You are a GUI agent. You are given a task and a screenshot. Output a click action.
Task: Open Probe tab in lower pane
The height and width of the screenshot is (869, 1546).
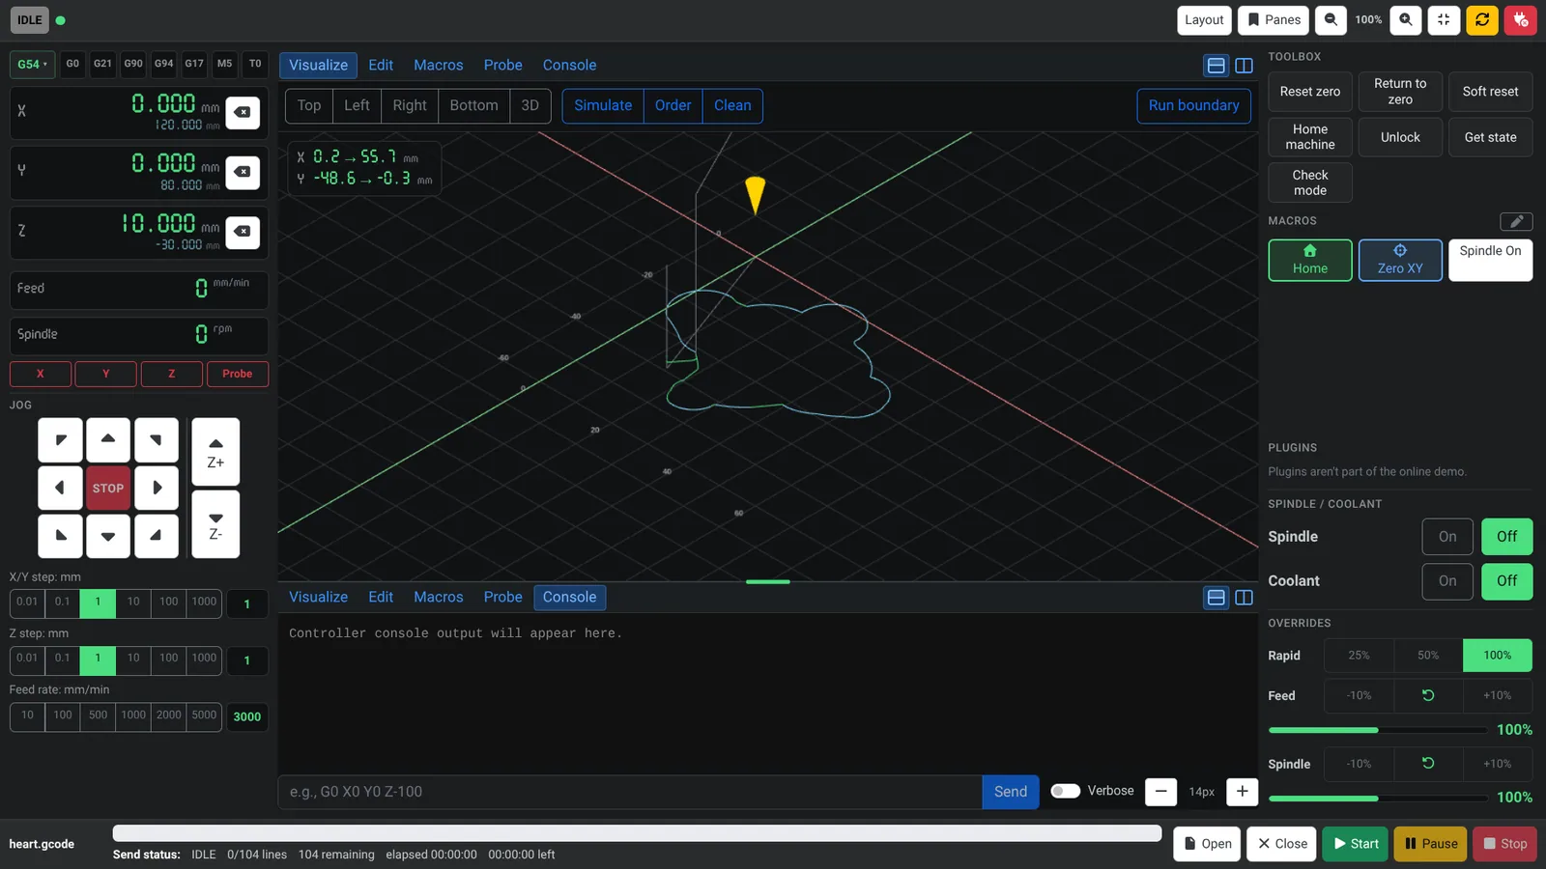[x=502, y=597]
